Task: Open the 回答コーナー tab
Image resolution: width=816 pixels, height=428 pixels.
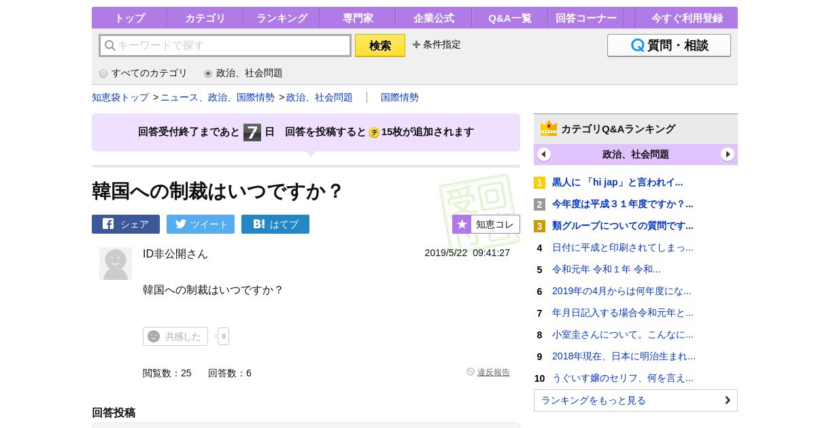Action: [x=586, y=18]
